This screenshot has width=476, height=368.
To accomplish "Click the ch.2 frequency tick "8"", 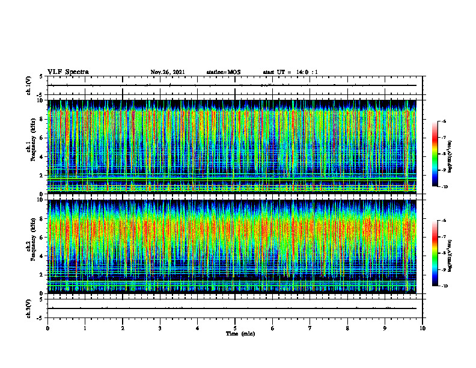I will coord(41,219).
